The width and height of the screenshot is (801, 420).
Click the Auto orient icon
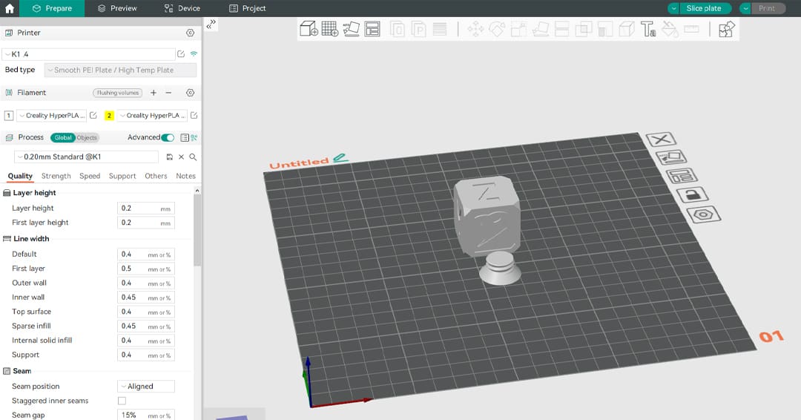(352, 29)
